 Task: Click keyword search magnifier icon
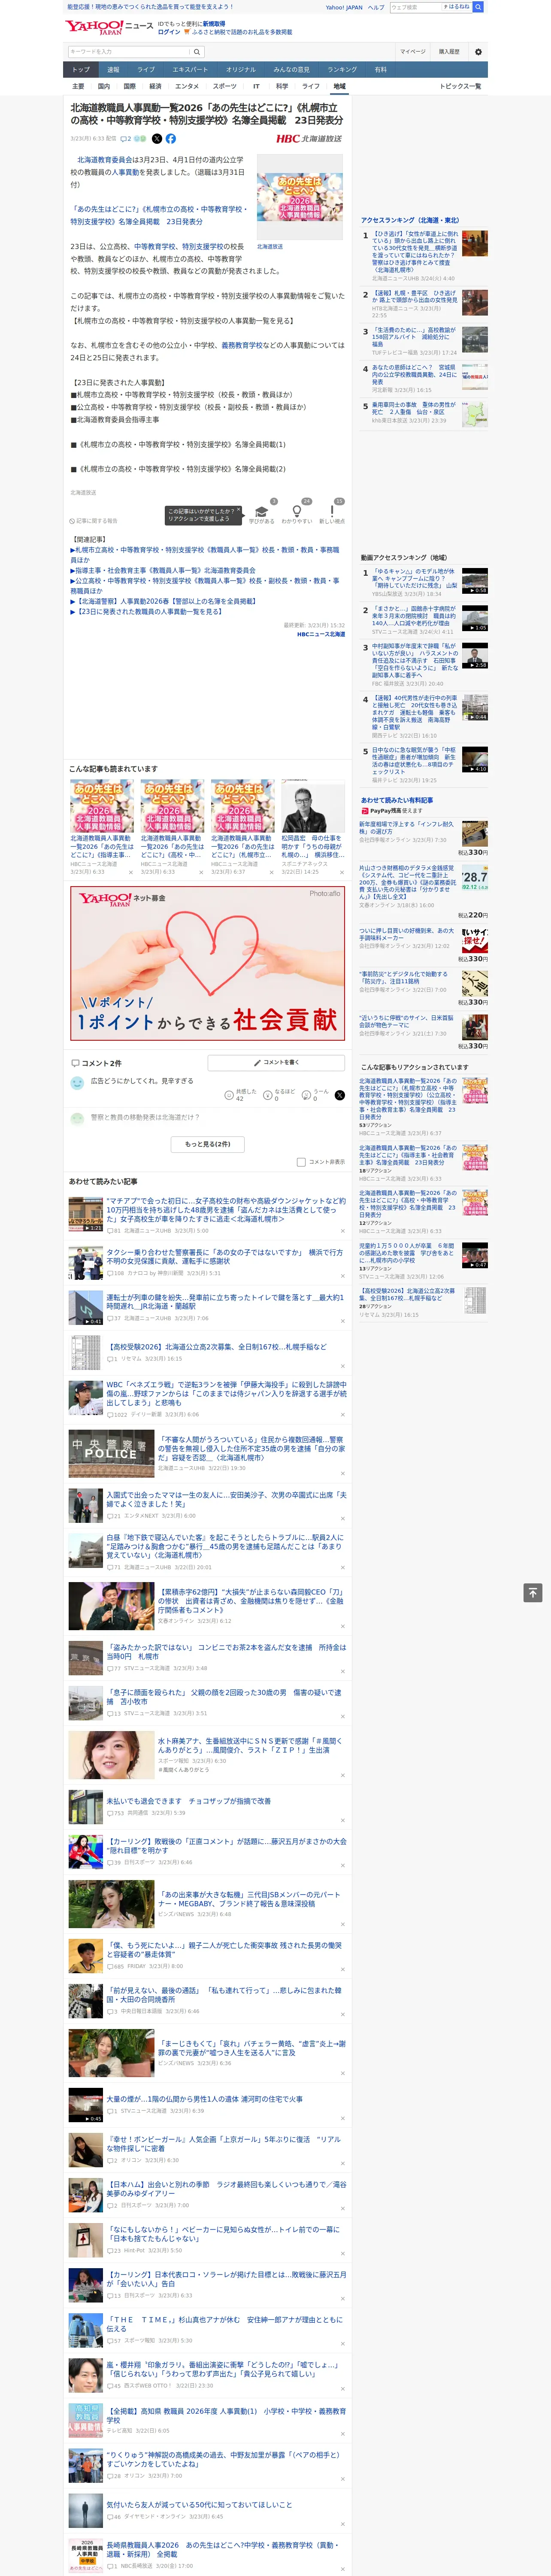(196, 52)
